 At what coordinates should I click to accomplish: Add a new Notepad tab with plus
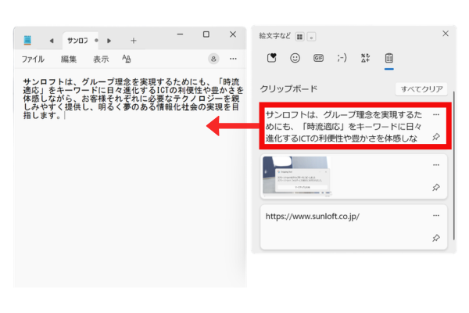(133, 40)
